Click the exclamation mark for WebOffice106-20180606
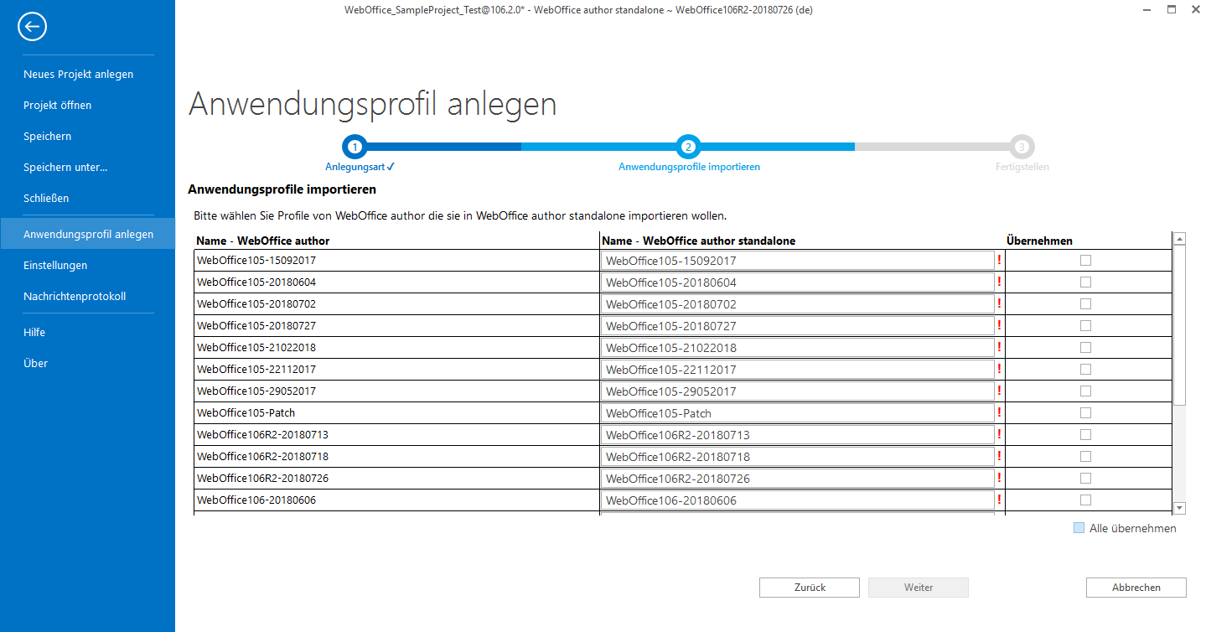This screenshot has height=632, width=1206. coord(998,500)
